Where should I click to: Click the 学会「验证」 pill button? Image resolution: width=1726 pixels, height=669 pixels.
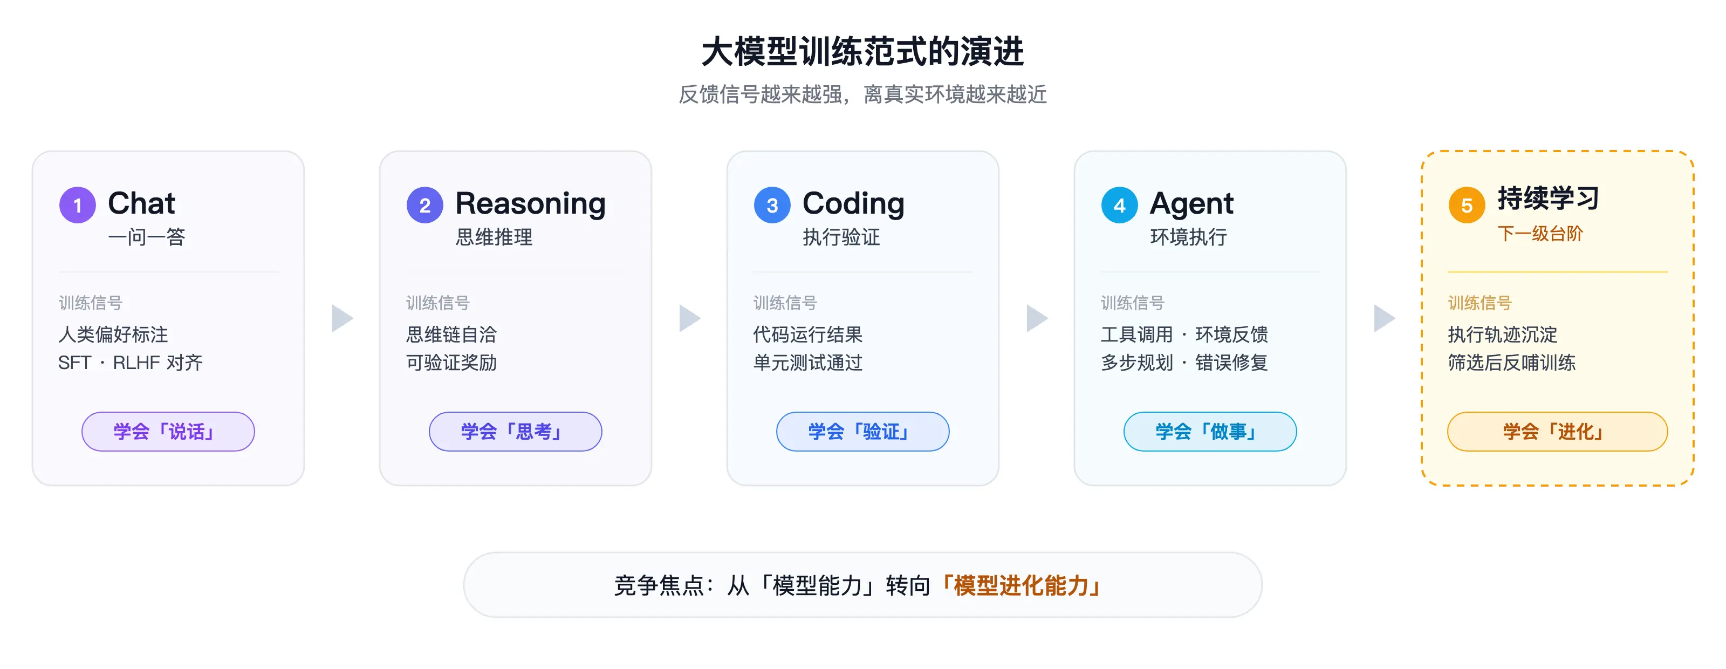pyautogui.click(x=862, y=432)
